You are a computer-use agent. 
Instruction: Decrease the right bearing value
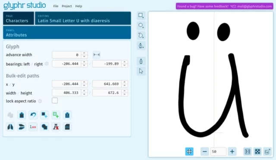pyautogui.click(x=125, y=65)
